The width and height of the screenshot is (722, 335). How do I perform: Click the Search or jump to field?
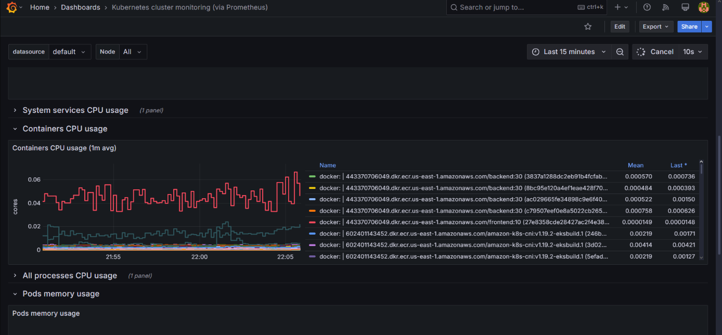tap(527, 7)
